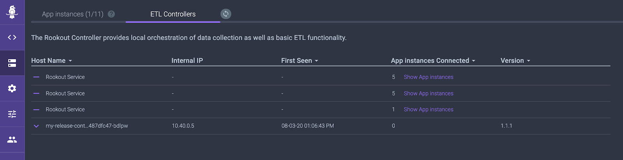Sort by Host Name column arrow
623x160 pixels.
pyautogui.click(x=70, y=61)
